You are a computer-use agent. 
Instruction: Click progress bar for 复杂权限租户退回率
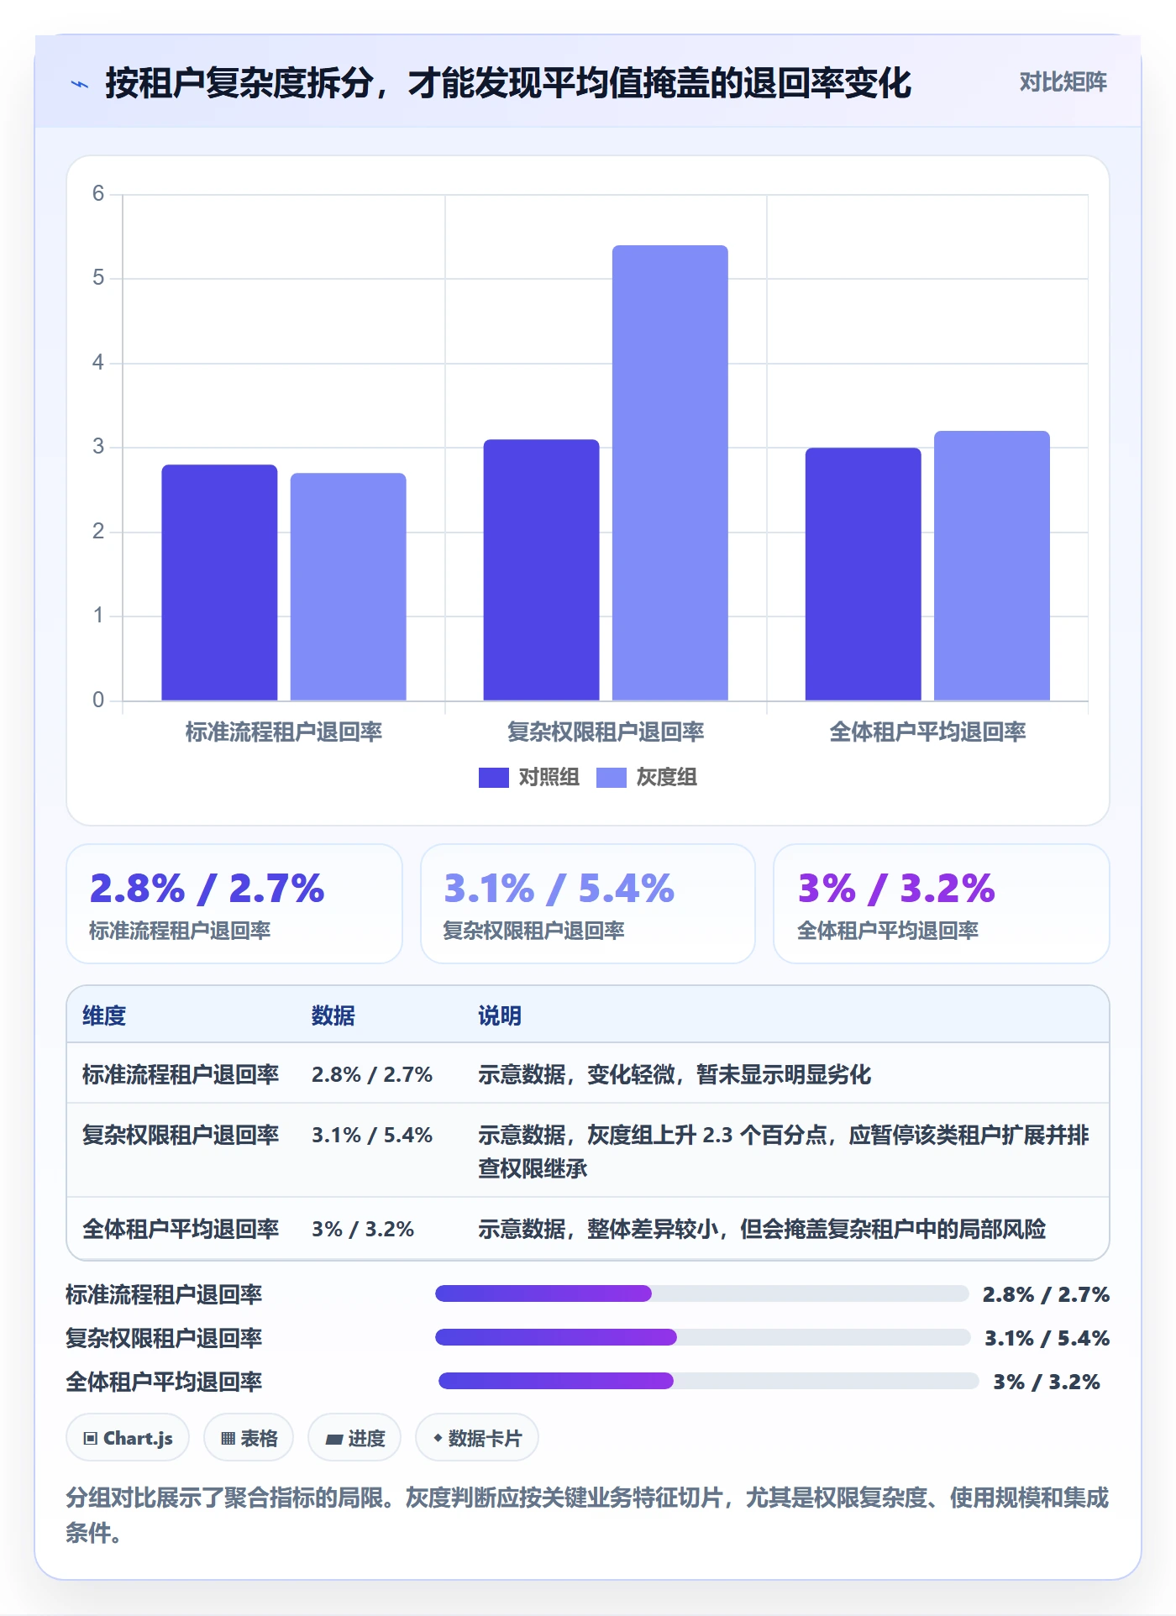click(x=703, y=1337)
